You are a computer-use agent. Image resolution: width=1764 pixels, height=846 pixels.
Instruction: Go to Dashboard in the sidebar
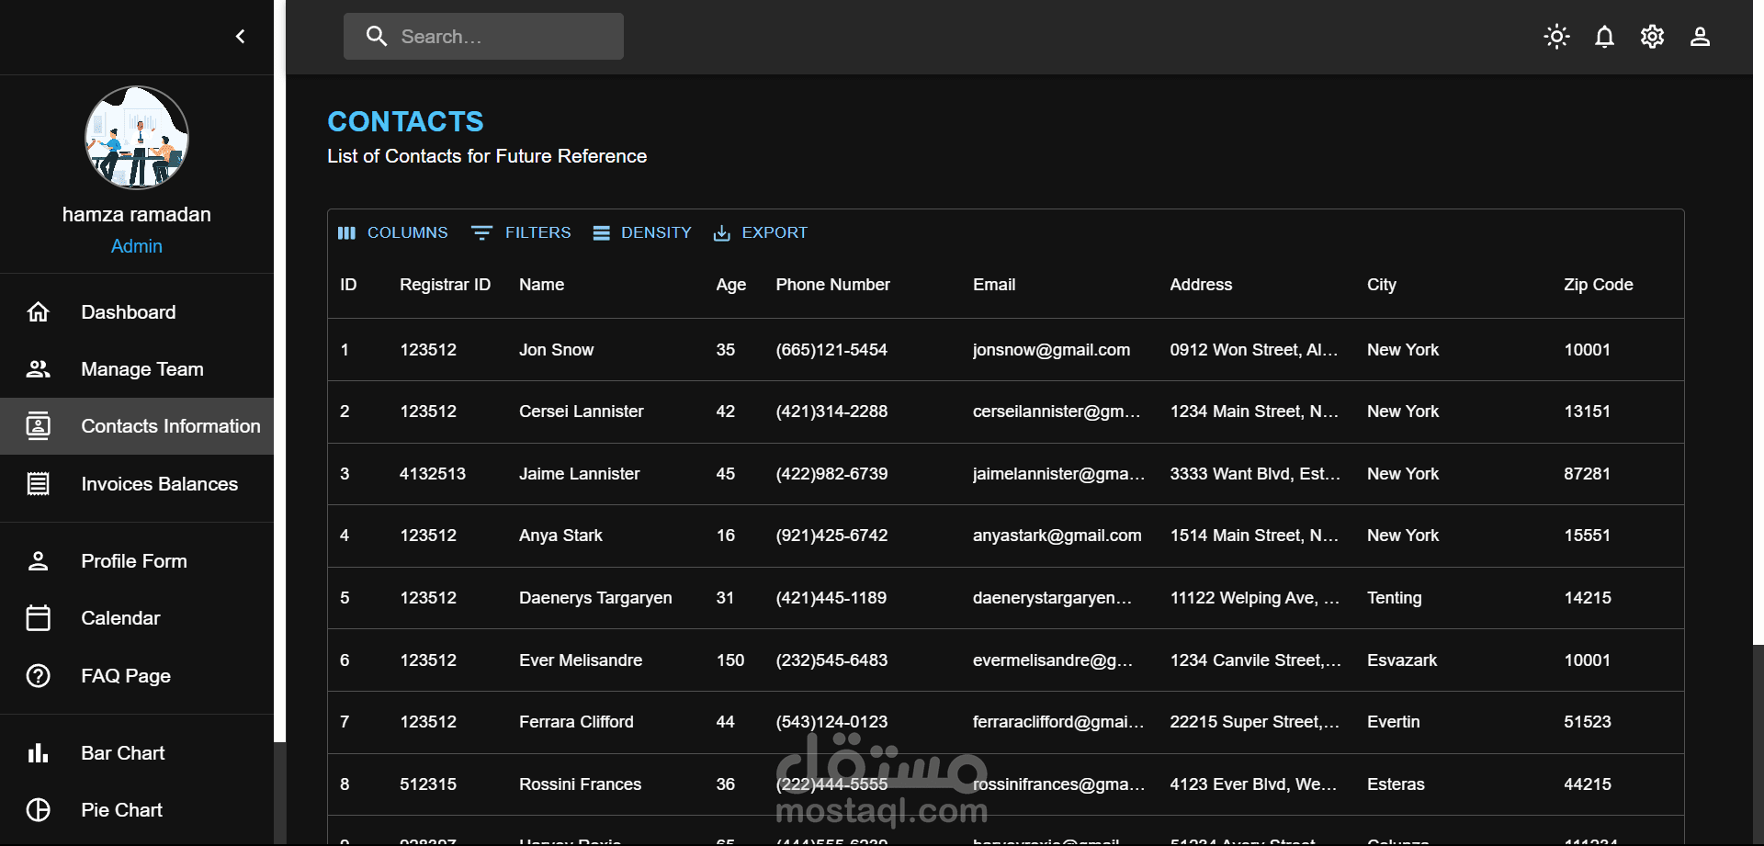click(128, 312)
